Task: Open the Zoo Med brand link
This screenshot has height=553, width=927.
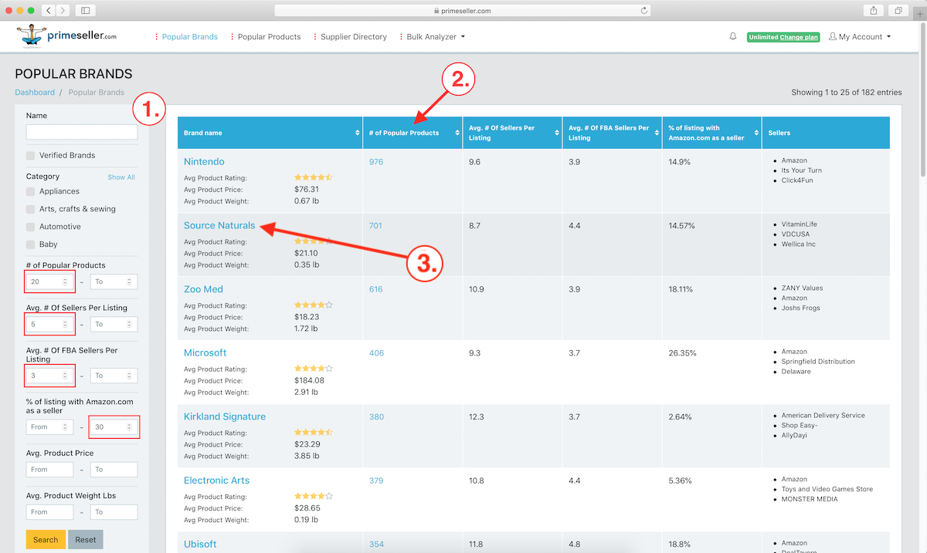Action: click(x=203, y=289)
